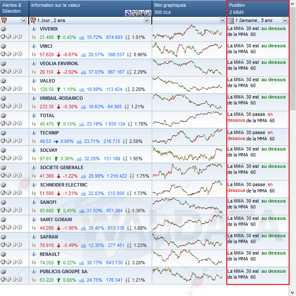Screen dimensions: 296x296
Task: Click VEOLIA ENVIRON. change -2.02%
Action: (x=70, y=72)
